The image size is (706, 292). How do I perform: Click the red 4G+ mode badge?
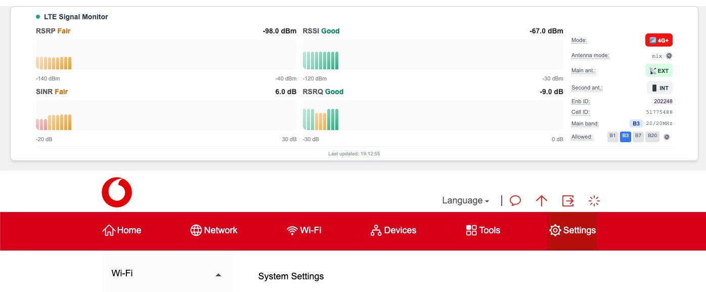(659, 40)
